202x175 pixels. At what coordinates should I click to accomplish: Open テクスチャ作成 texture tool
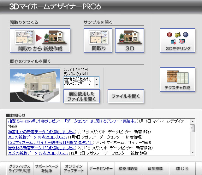point(177,79)
